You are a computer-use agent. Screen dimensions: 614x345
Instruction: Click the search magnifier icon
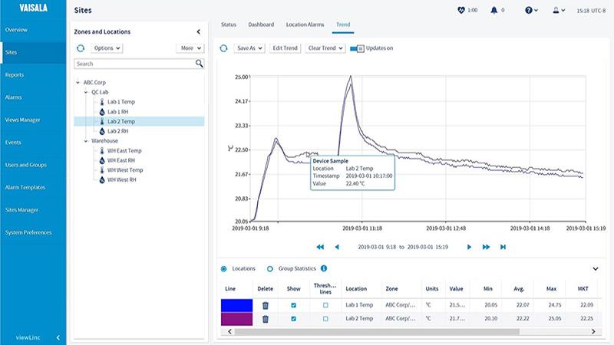(200, 64)
